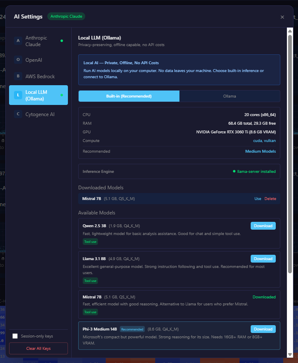
Task: Click the Clear All Keys button
Action: [38, 348]
